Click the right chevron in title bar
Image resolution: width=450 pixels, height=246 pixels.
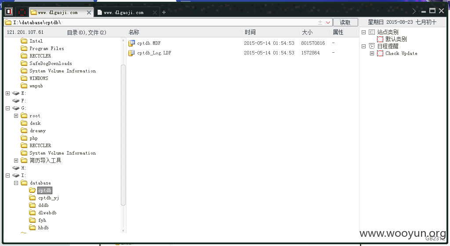[414, 11]
